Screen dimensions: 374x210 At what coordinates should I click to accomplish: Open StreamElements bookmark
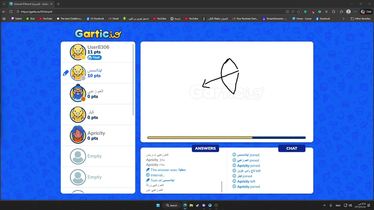(x=274, y=19)
